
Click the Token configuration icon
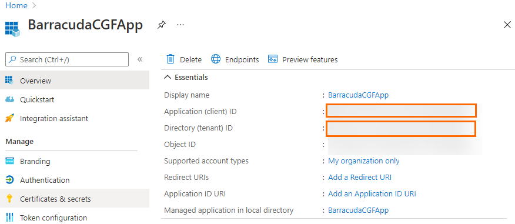point(9,218)
